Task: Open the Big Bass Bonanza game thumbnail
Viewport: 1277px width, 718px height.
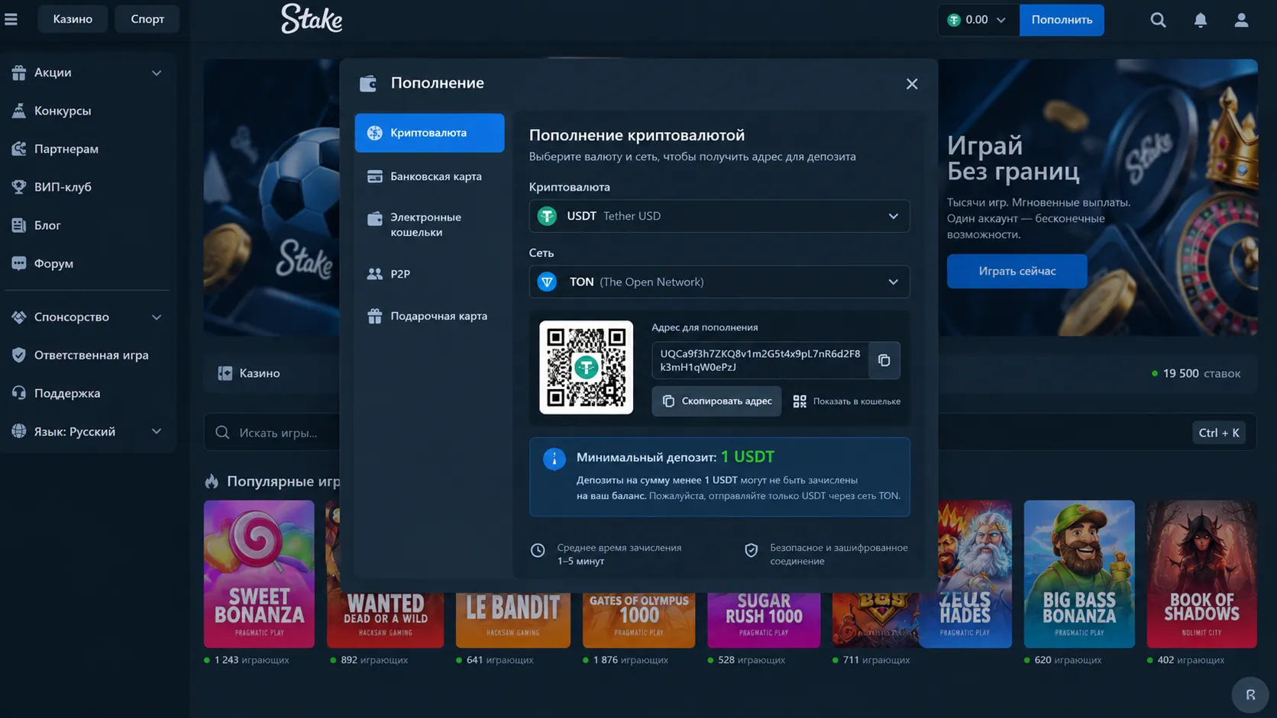Action: (1079, 574)
